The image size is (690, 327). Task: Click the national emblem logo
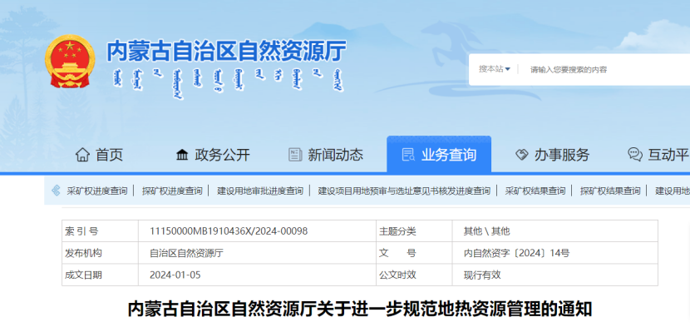[x=70, y=62]
